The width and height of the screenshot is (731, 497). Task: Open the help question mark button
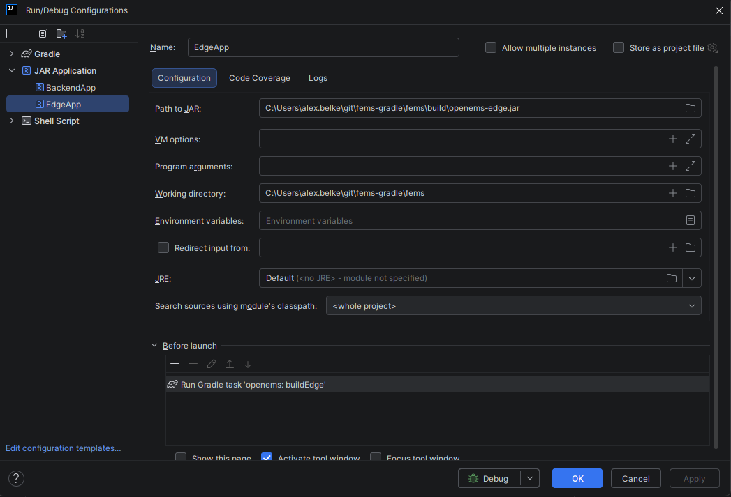tap(15, 478)
